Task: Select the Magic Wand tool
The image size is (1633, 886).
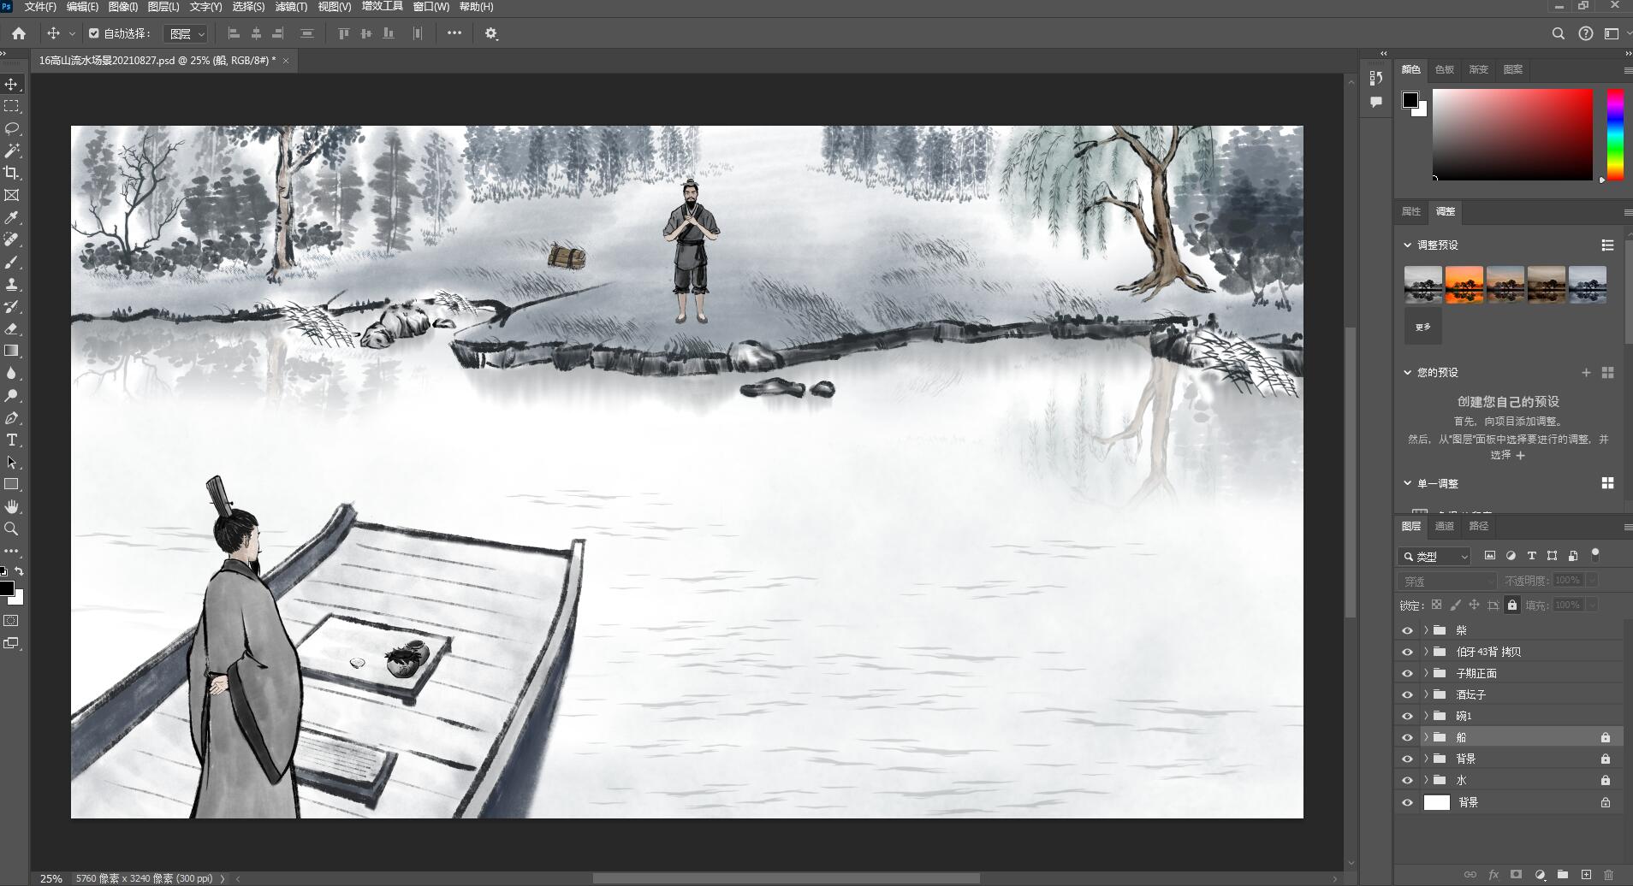Action: pos(12,151)
